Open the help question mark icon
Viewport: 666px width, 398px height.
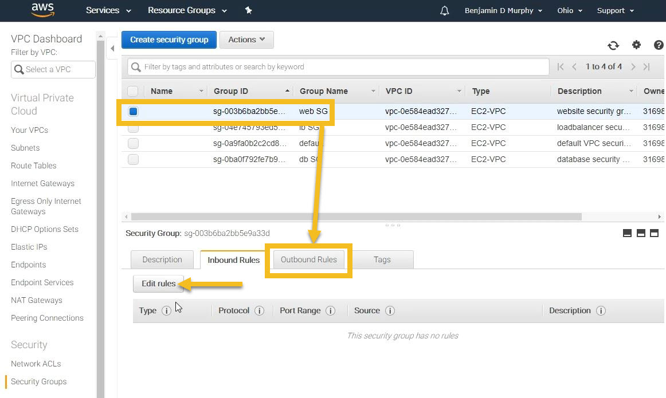click(x=659, y=45)
